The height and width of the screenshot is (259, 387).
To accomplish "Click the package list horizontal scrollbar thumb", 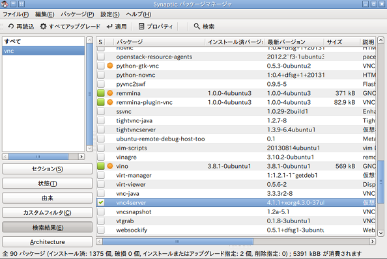I will (x=178, y=241).
